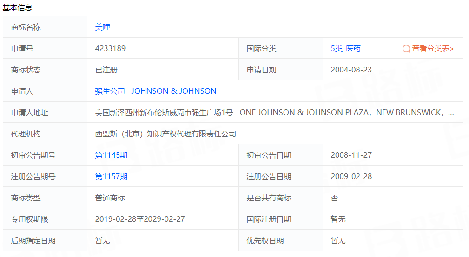Select the application number 4233189
This screenshot has width=469, height=257.
coord(110,48)
